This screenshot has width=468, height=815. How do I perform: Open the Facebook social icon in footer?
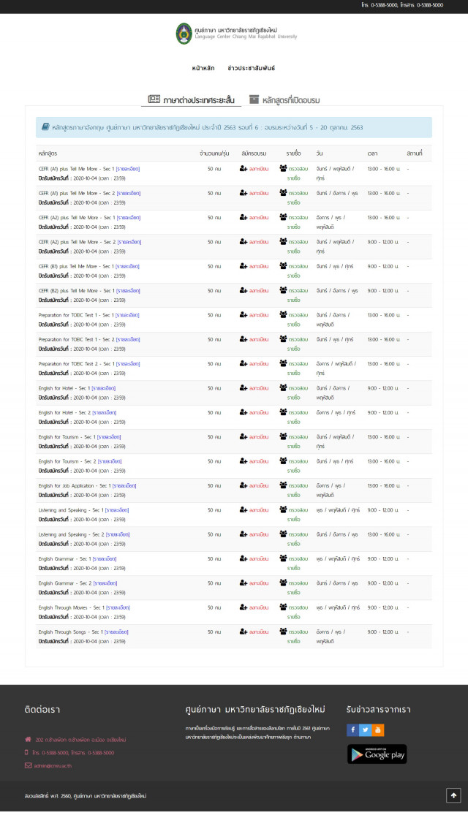pos(352,730)
